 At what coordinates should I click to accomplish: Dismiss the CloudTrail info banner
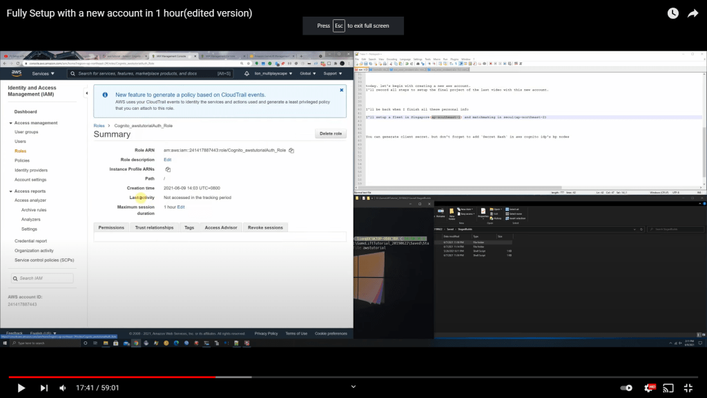341,90
